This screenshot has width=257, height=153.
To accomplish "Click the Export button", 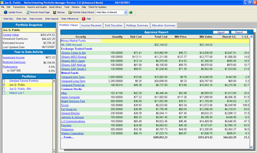I will (x=221, y=32).
